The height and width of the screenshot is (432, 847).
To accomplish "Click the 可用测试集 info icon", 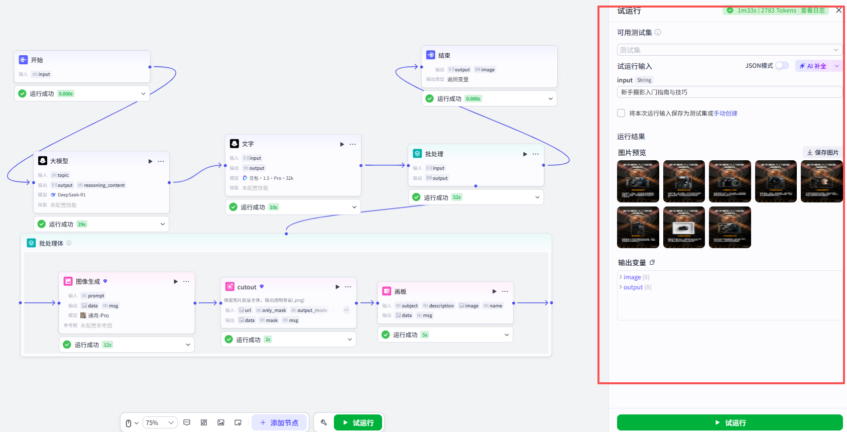I will (658, 32).
